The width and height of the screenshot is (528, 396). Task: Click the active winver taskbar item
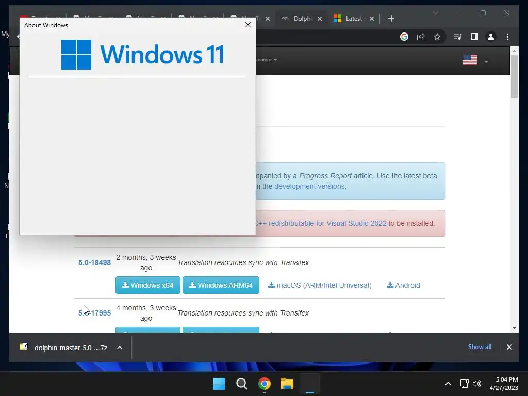pyautogui.click(x=310, y=384)
